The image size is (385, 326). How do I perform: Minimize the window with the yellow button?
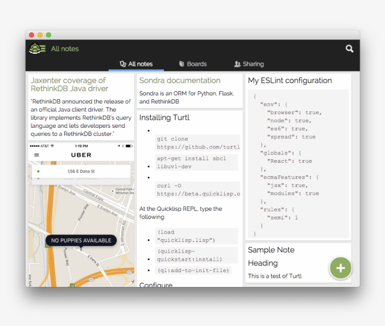click(40, 35)
